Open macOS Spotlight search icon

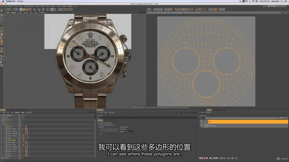tap(282, 1)
